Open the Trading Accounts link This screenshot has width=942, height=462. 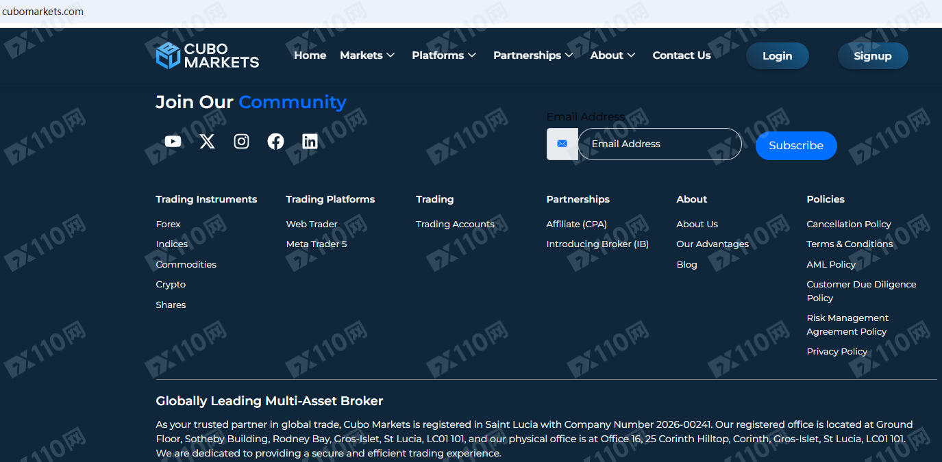click(456, 224)
